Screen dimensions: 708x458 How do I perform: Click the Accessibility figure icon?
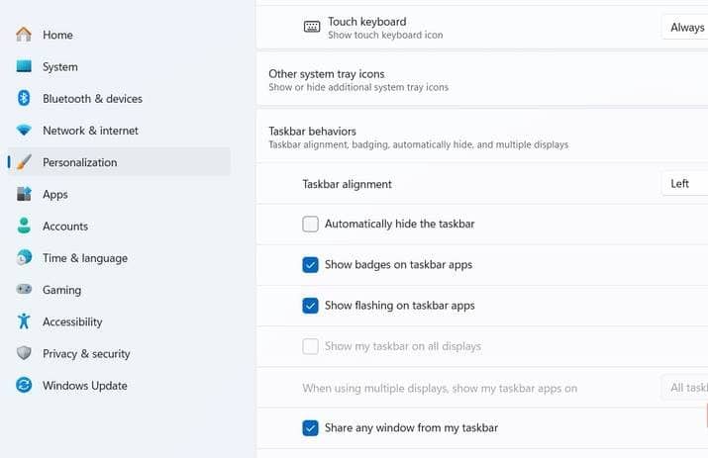24,321
